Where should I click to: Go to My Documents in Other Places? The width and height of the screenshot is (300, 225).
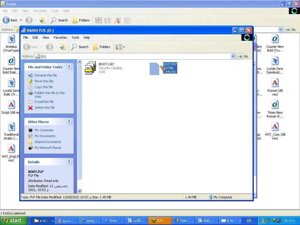pos(45,136)
